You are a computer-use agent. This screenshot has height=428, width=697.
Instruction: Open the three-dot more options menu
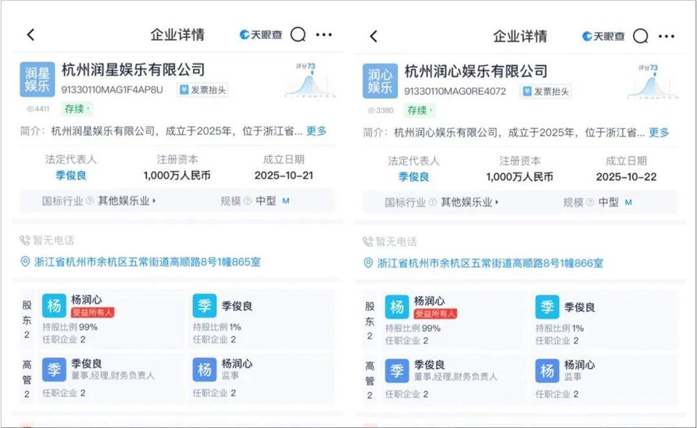[x=323, y=35]
